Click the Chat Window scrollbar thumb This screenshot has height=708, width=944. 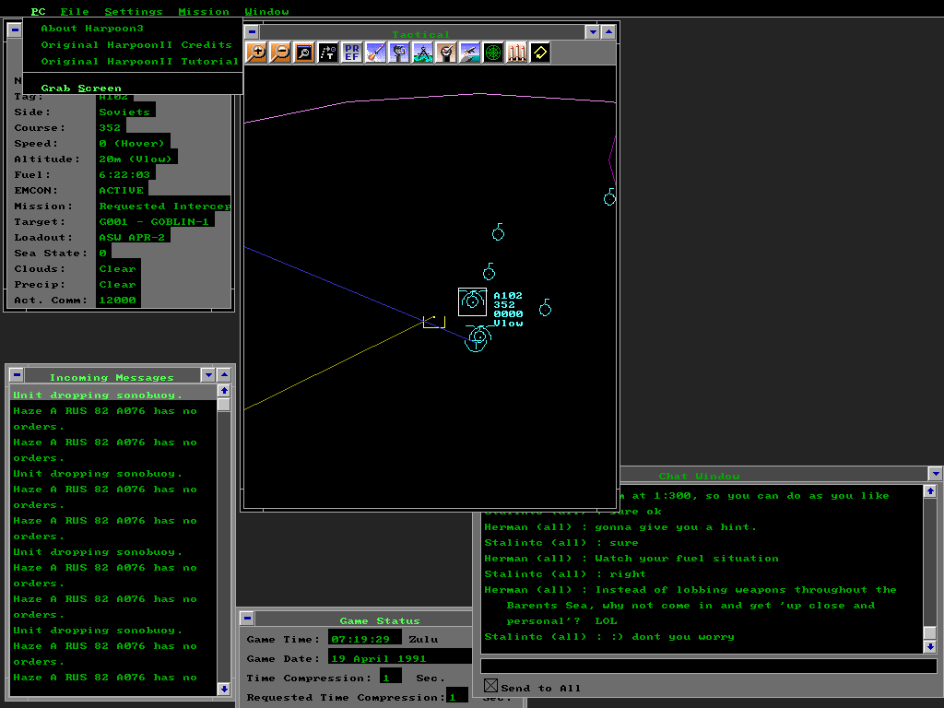[930, 633]
